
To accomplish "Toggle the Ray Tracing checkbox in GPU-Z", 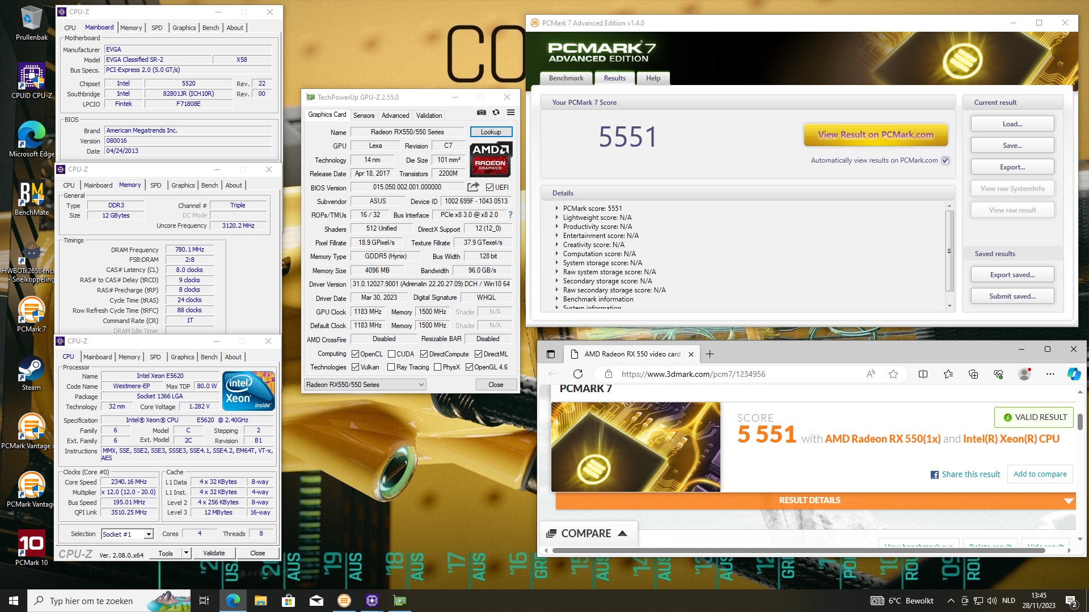I will [391, 367].
